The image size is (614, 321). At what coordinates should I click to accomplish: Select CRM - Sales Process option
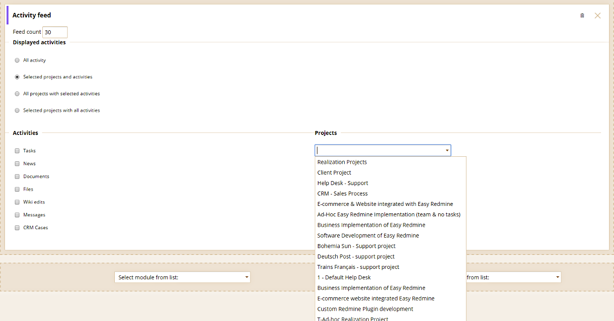tap(391, 193)
